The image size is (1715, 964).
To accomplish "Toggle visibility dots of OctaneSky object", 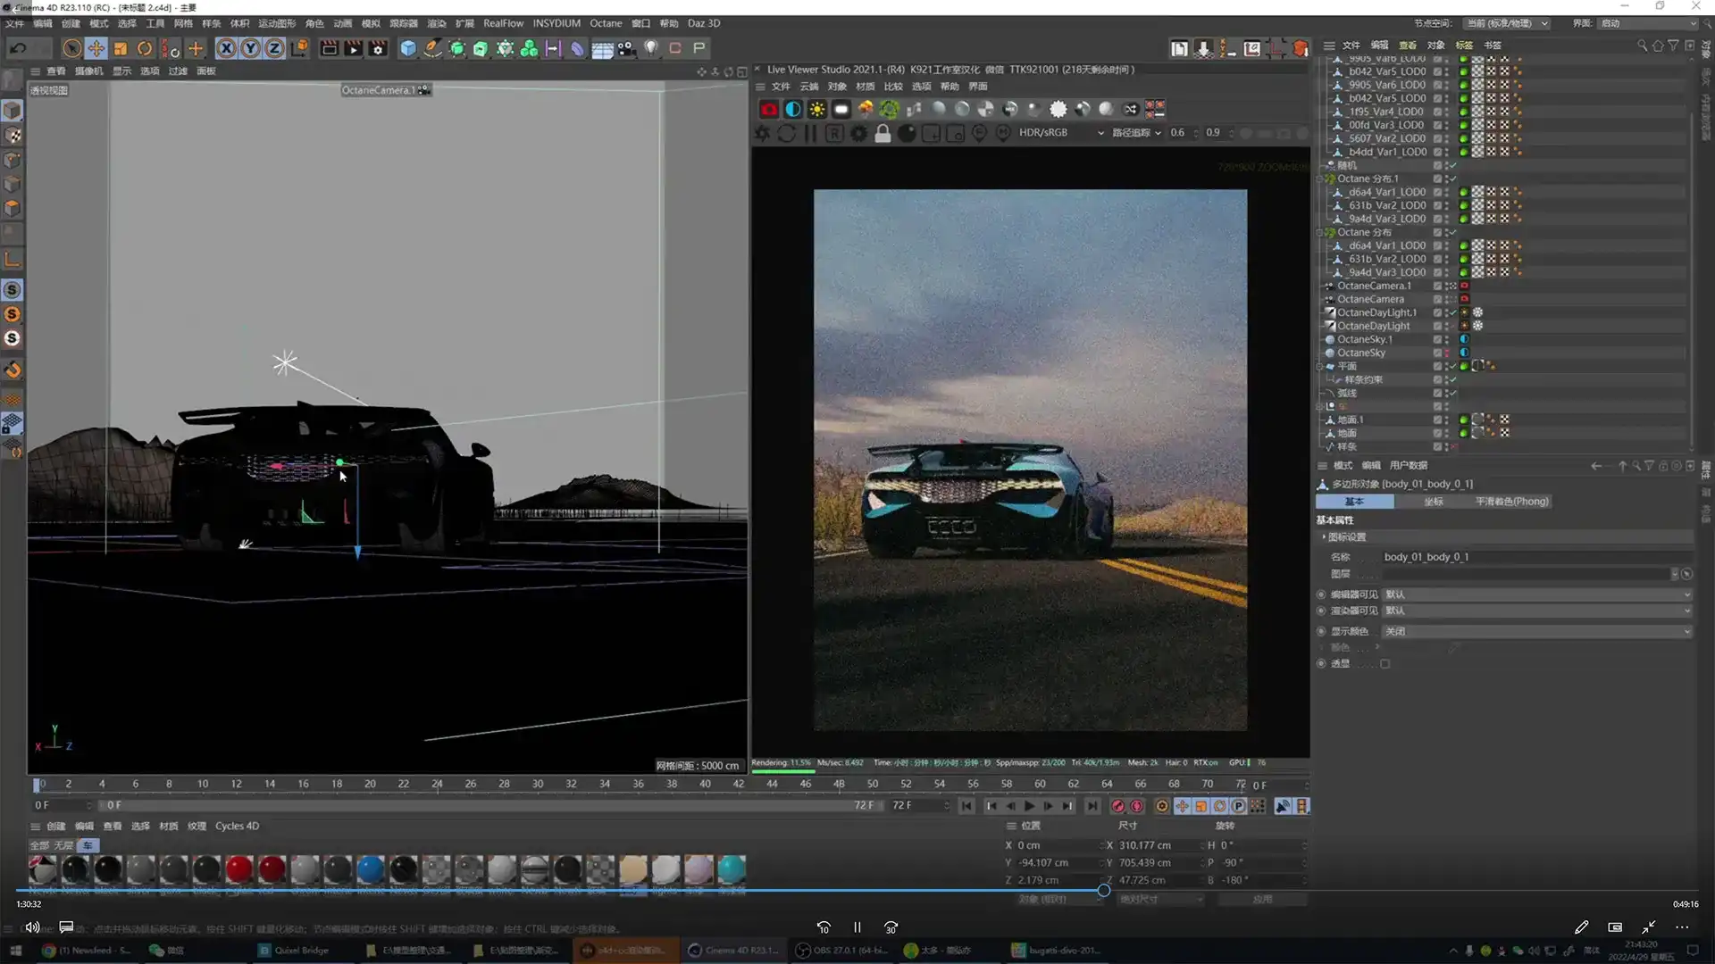I will point(1447,353).
